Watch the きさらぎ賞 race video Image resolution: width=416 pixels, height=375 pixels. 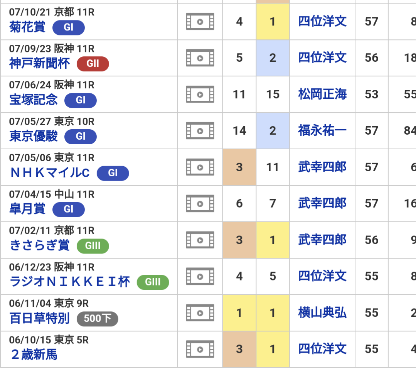point(200,240)
